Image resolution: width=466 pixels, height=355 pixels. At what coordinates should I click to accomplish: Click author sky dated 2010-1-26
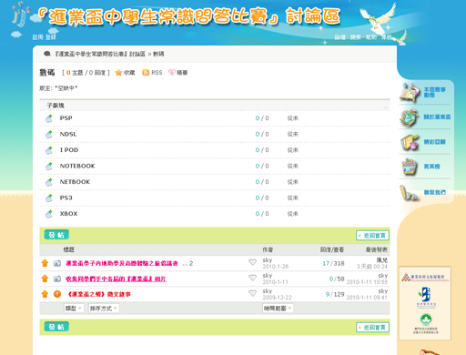click(268, 260)
